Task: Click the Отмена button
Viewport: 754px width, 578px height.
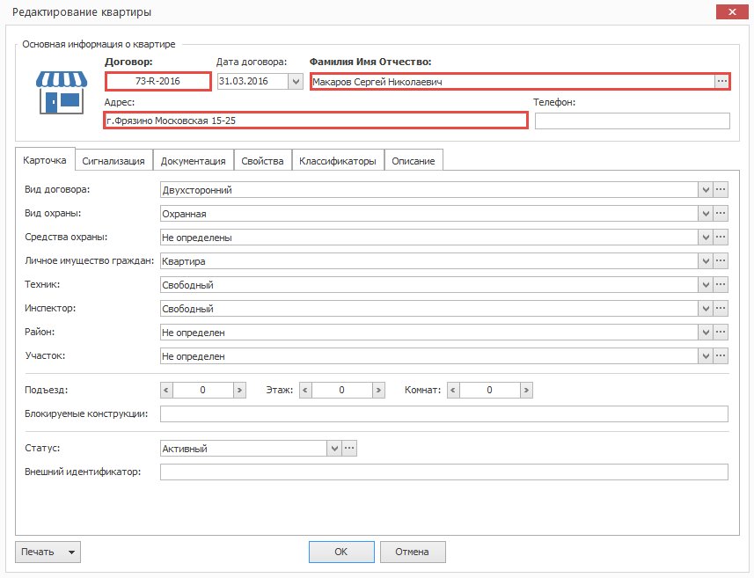Action: [413, 552]
